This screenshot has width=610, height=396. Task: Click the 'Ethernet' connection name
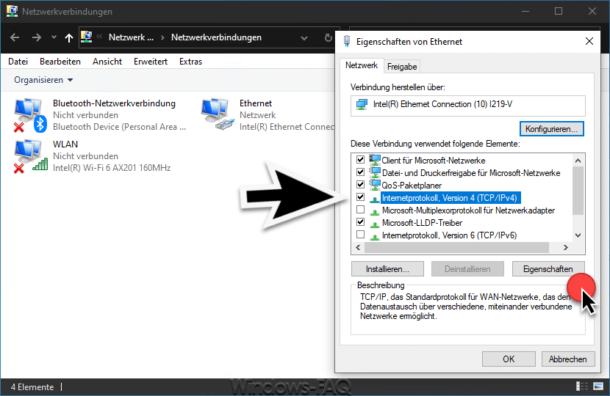pyautogui.click(x=256, y=103)
